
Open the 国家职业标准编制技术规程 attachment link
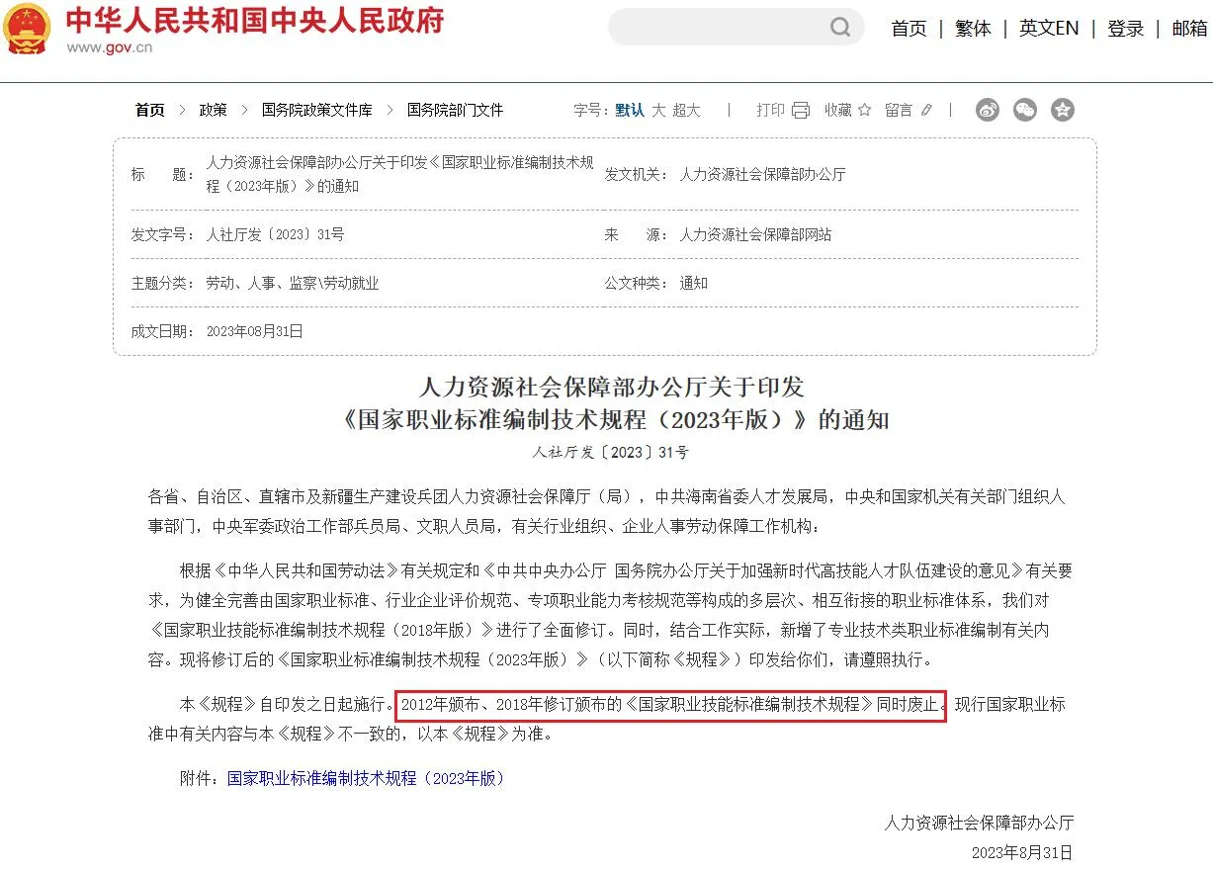(367, 778)
